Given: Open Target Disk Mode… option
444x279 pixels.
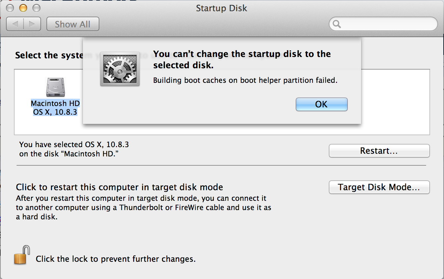Looking at the screenshot, I should (379, 187).
